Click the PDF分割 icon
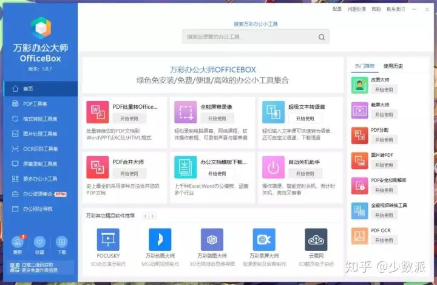 click(x=359, y=136)
